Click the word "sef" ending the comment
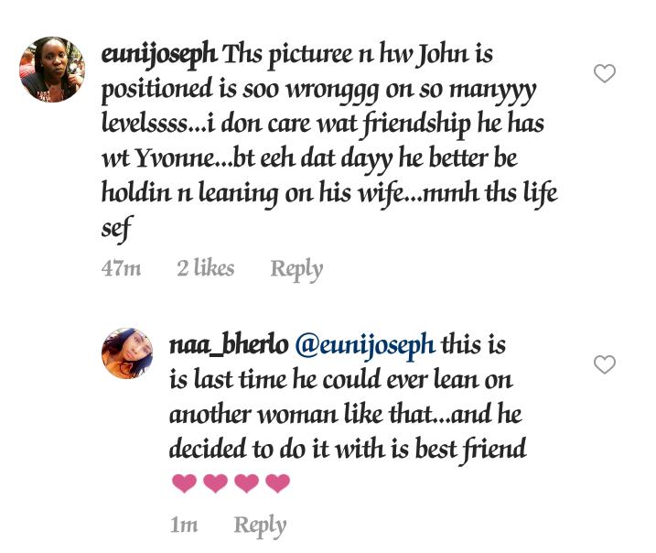Viewport: 656px width, 553px height. click(115, 229)
